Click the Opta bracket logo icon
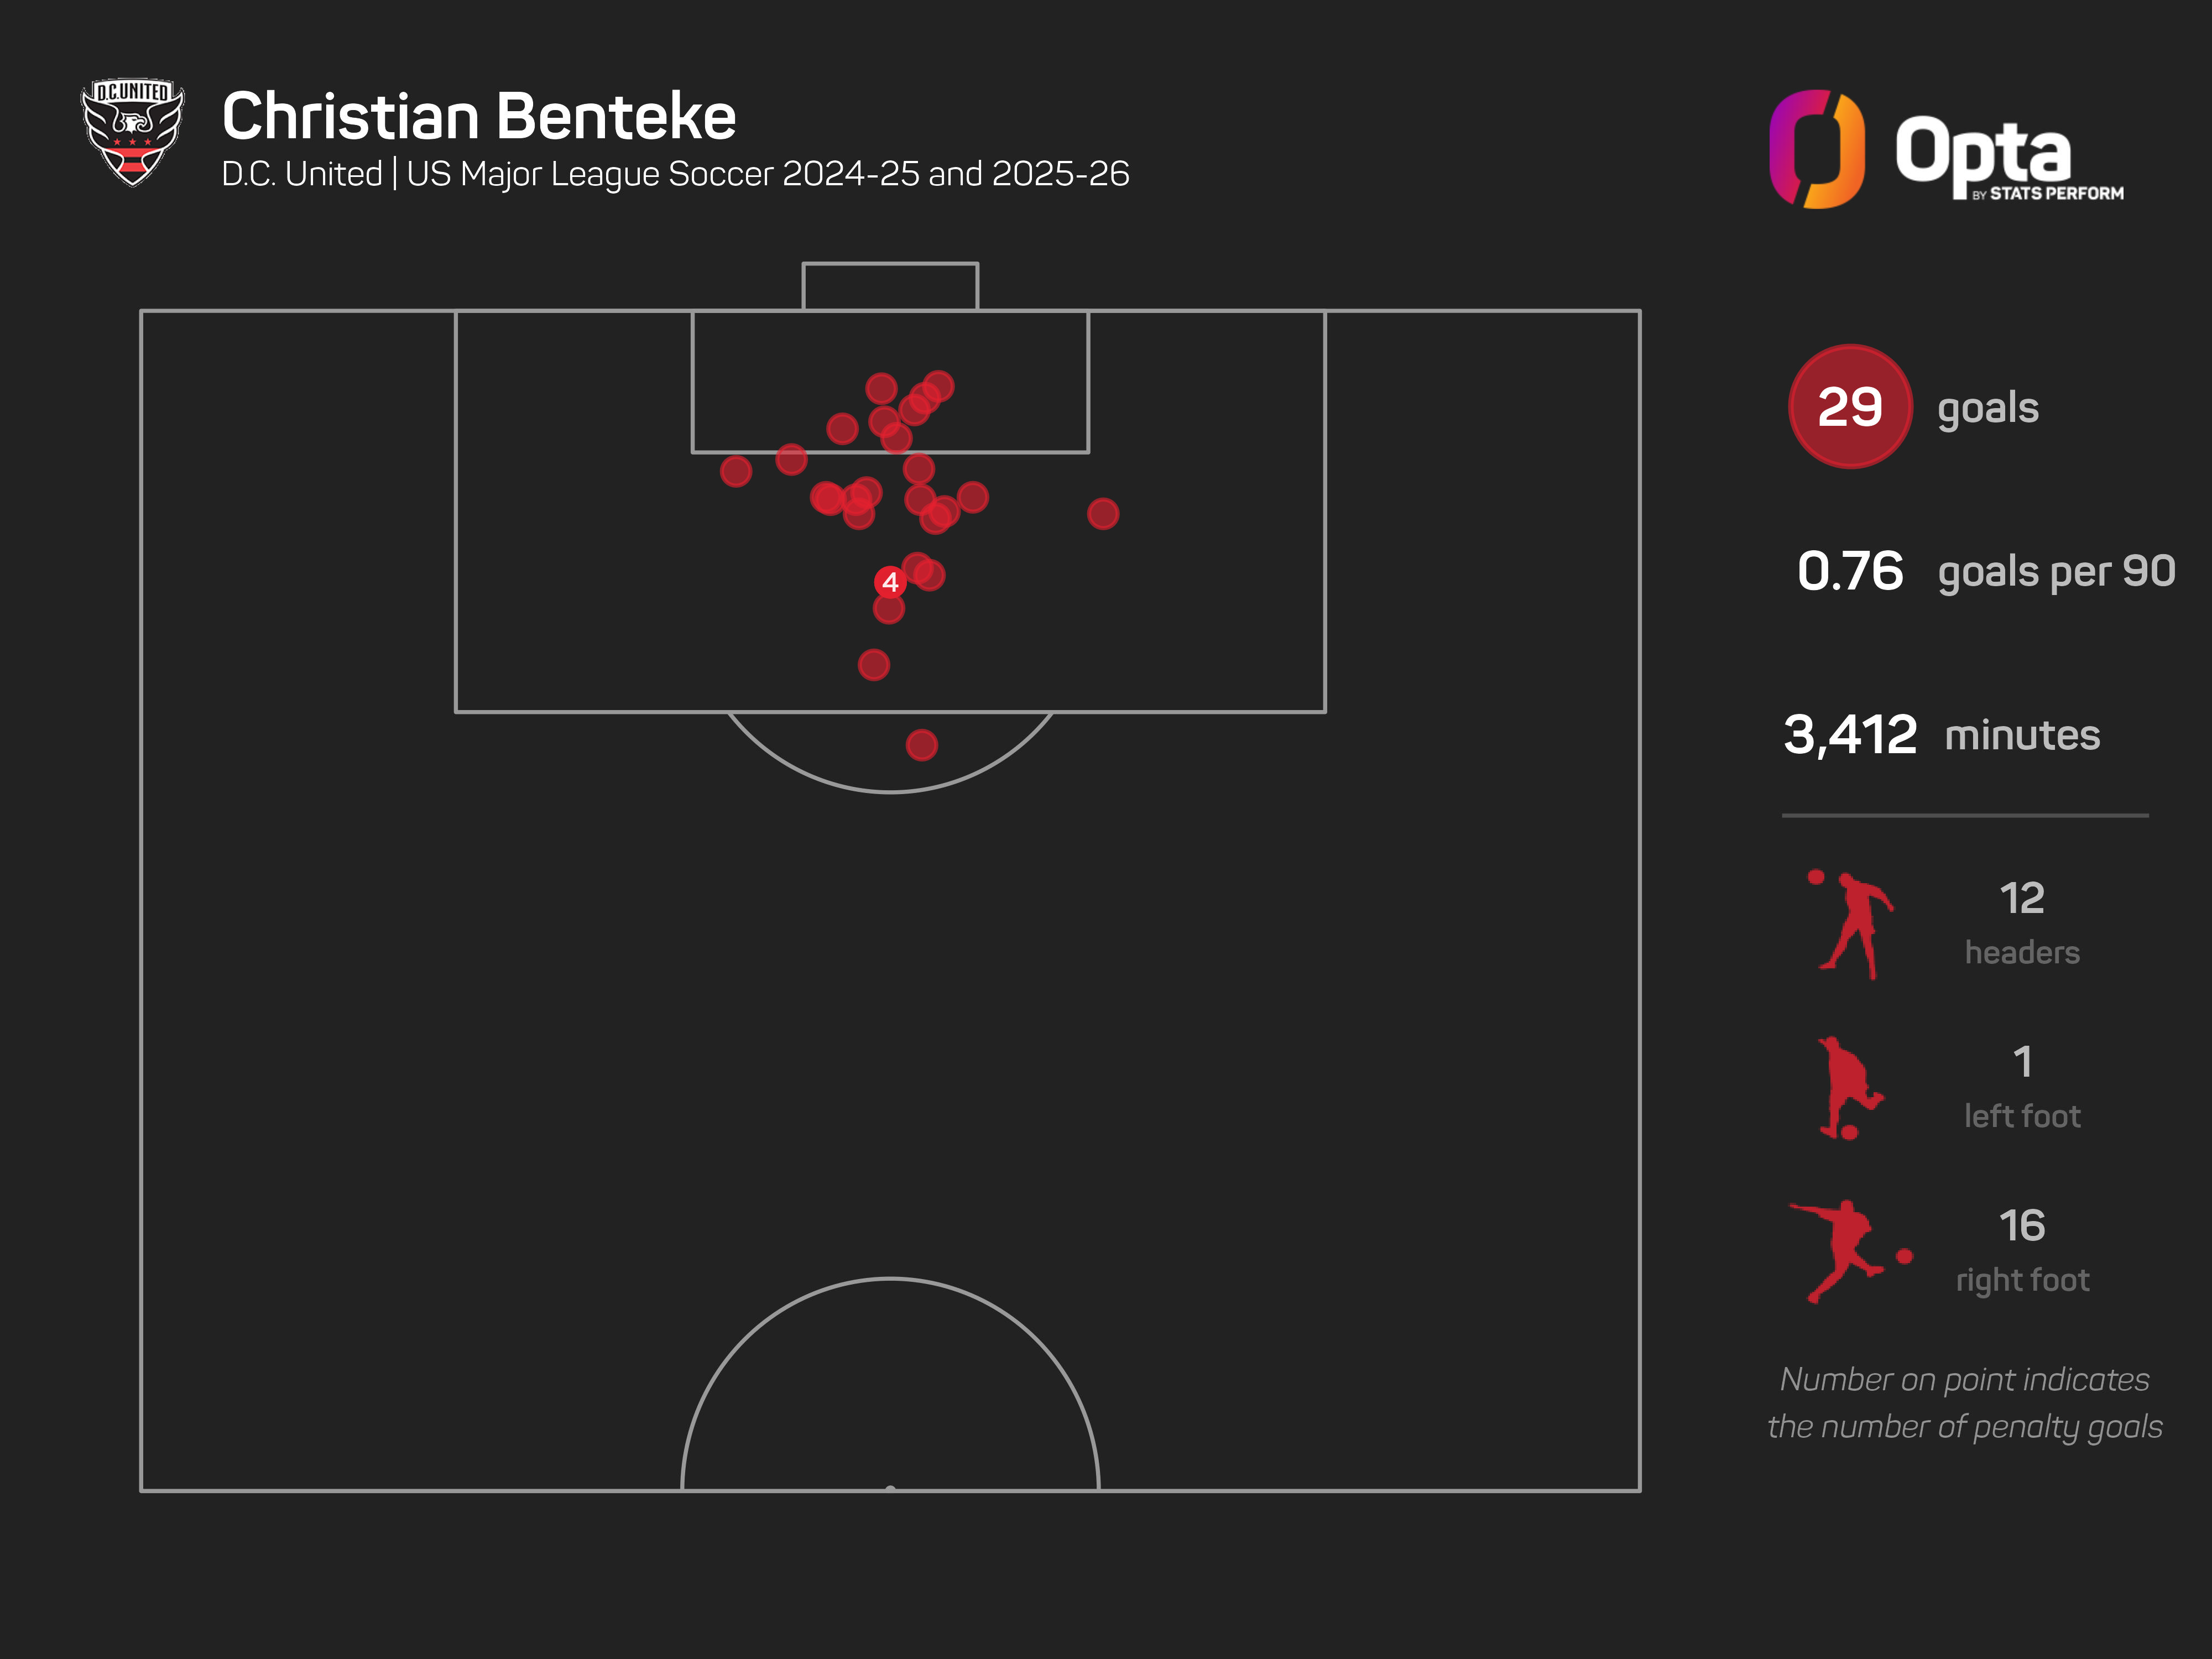Image resolution: width=2212 pixels, height=1659 pixels. [x=1816, y=149]
